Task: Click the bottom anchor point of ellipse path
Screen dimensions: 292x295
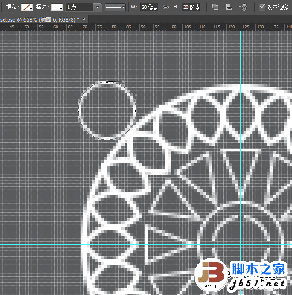Action: [x=107, y=140]
